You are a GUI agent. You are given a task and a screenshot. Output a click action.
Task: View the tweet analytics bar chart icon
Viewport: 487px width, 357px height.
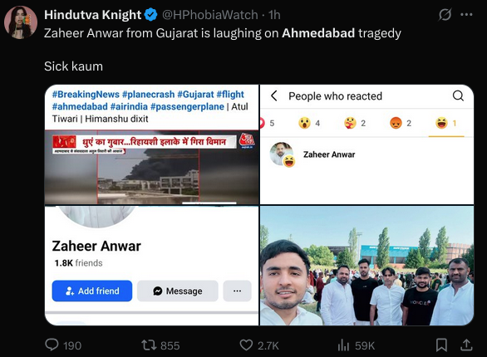pyautogui.click(x=343, y=345)
